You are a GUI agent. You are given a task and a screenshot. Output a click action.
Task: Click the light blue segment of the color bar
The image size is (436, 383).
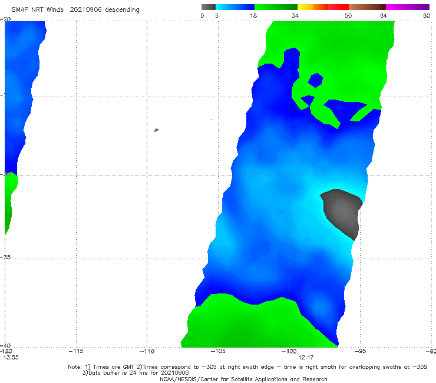tap(235, 7)
